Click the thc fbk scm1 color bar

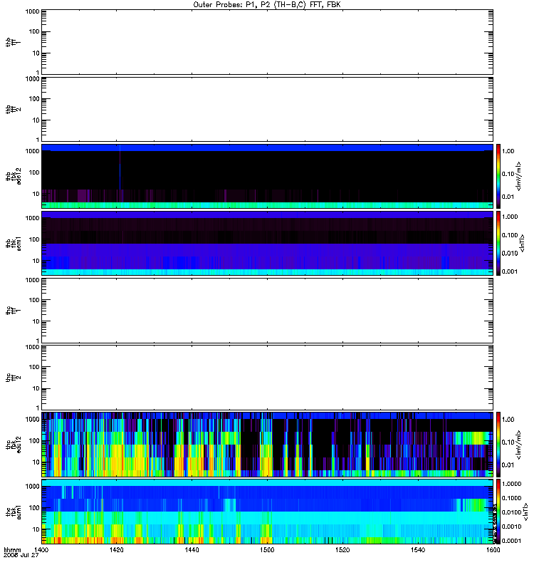(498, 512)
